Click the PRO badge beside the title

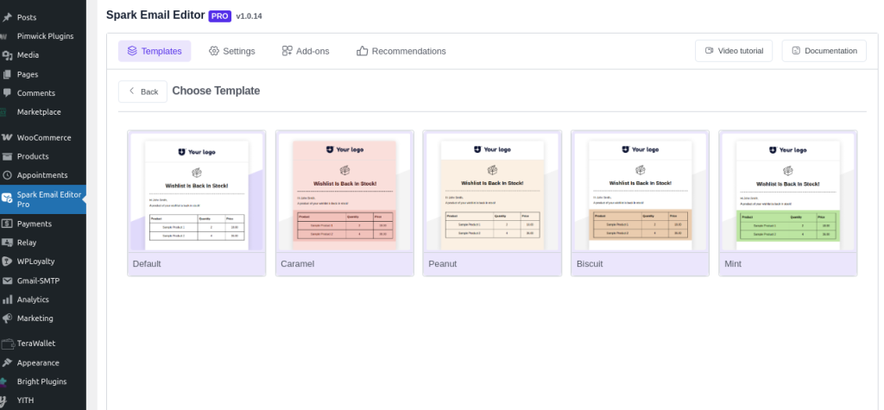click(220, 16)
